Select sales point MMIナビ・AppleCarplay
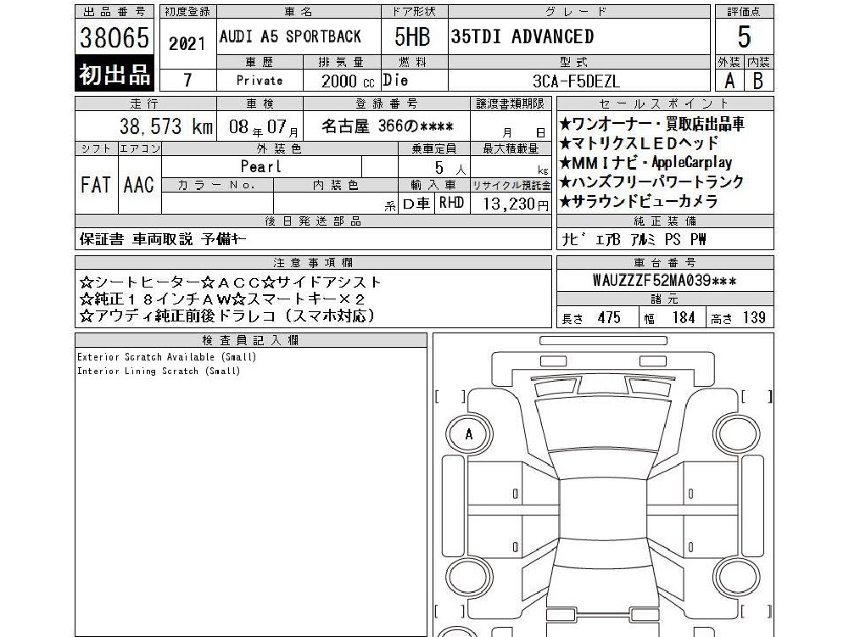The width and height of the screenshot is (849, 637). [646, 163]
